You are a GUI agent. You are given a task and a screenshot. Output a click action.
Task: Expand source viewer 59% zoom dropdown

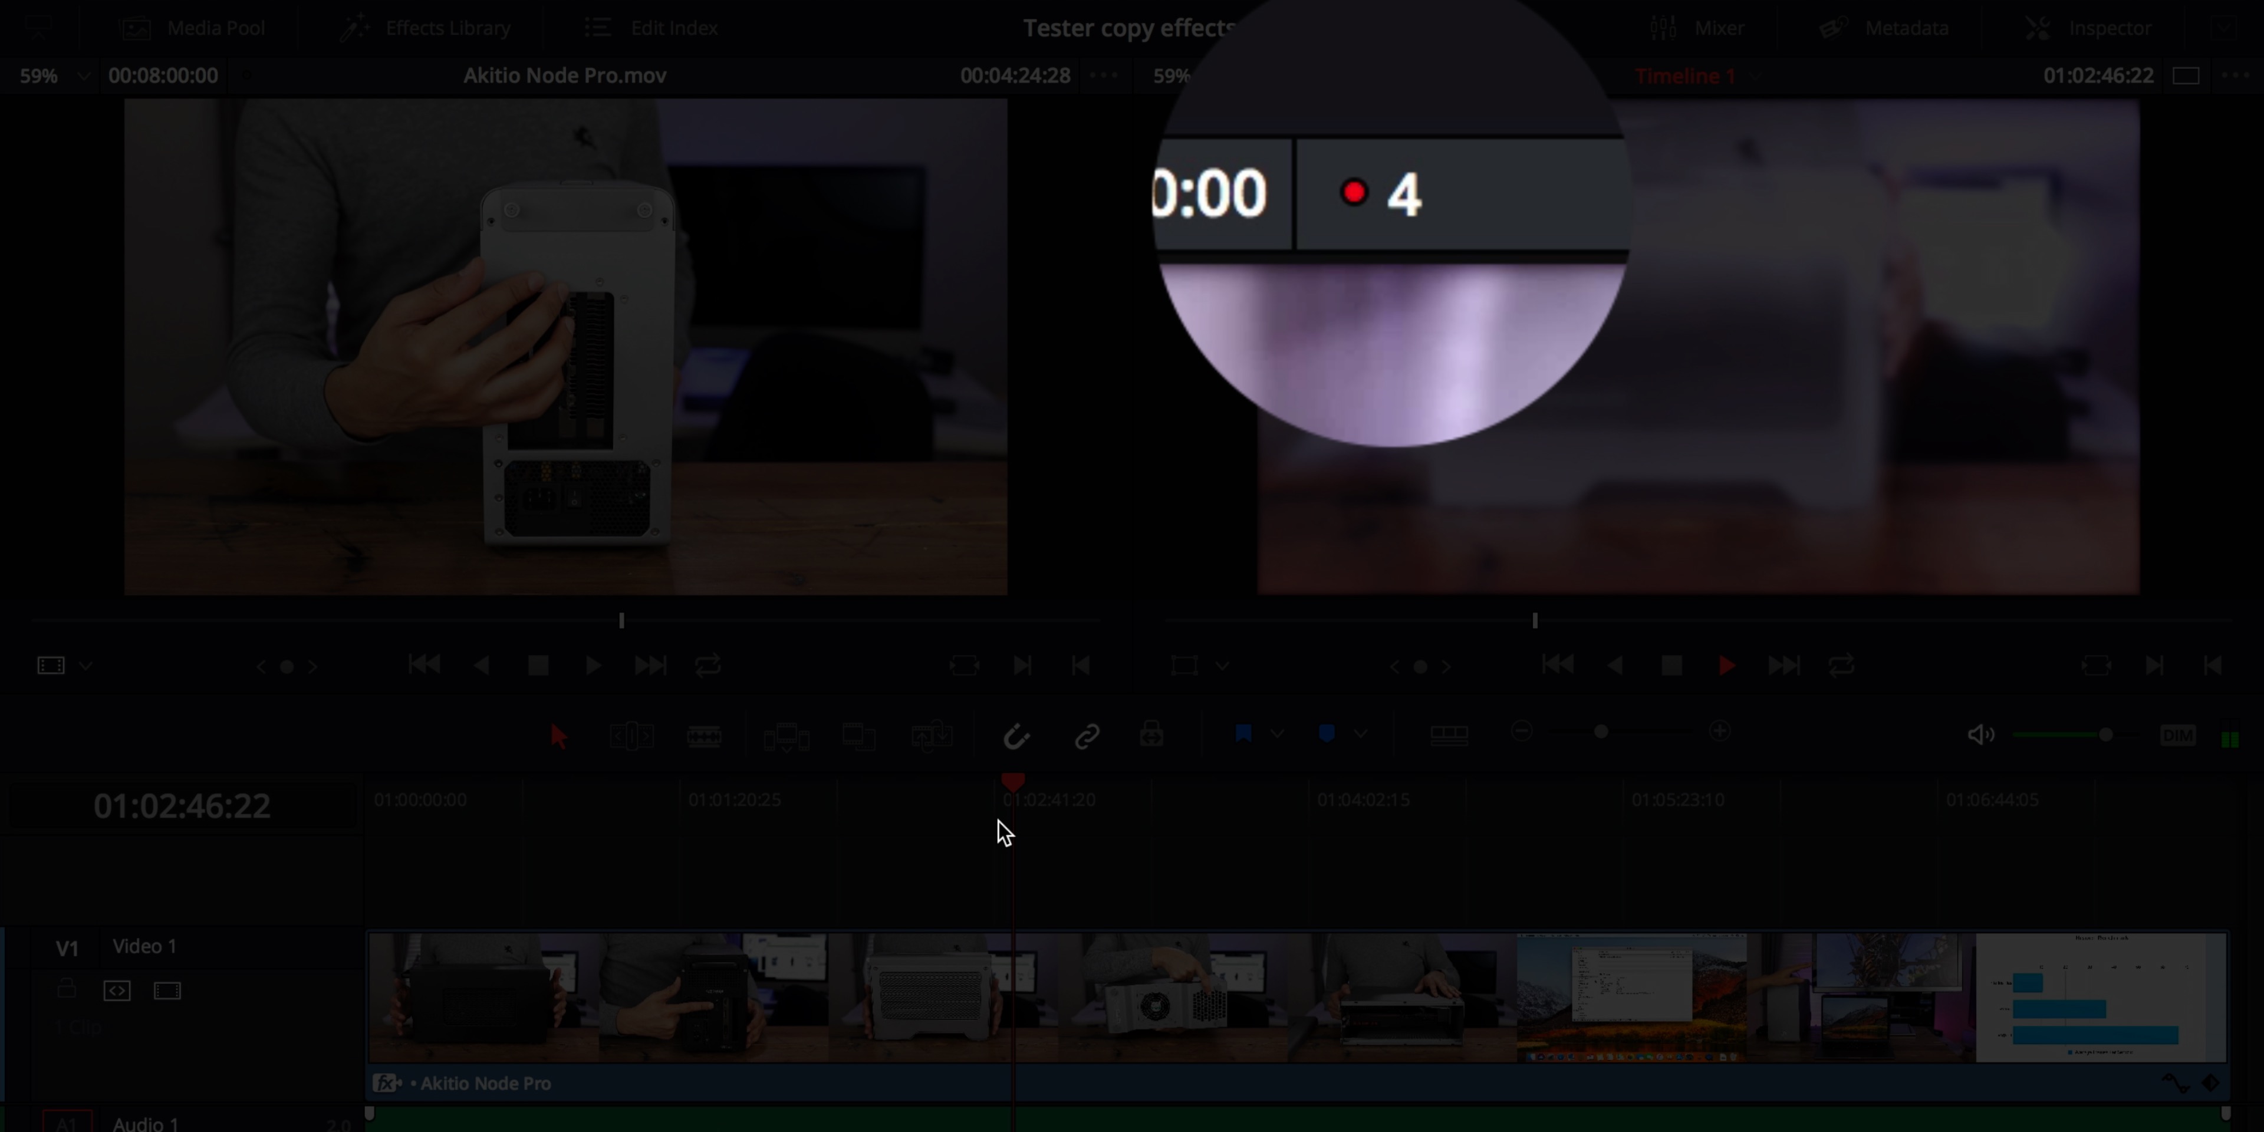84,75
